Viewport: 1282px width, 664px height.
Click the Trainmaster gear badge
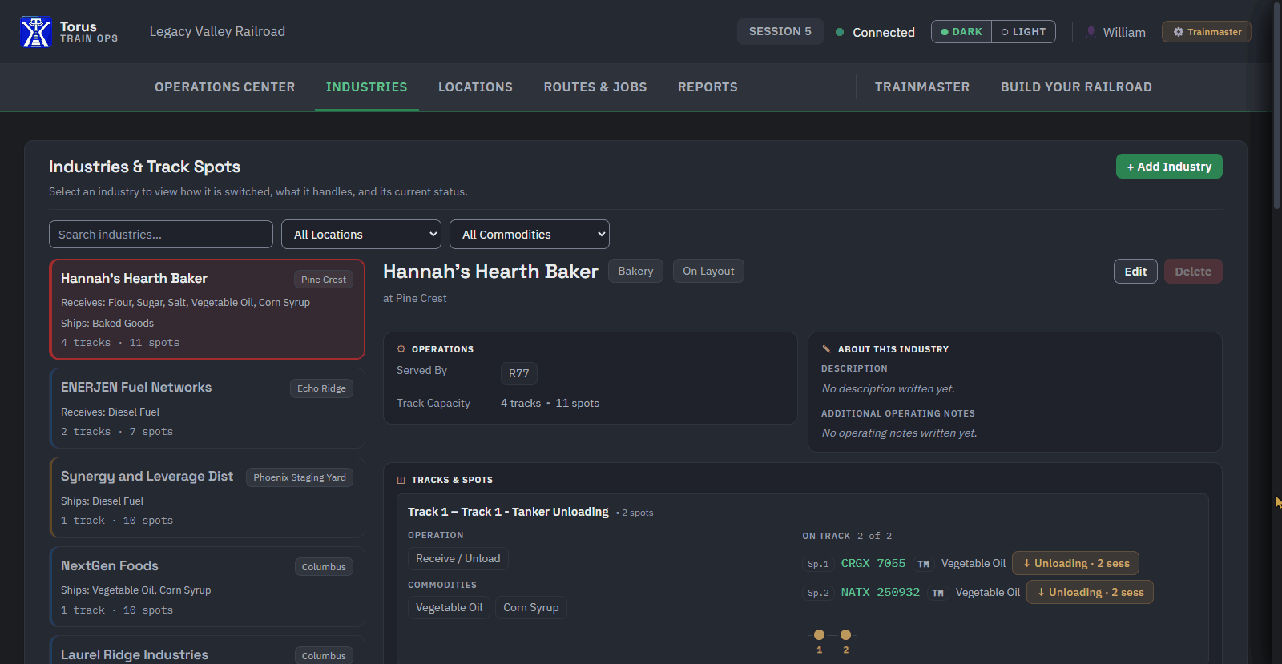point(1207,32)
